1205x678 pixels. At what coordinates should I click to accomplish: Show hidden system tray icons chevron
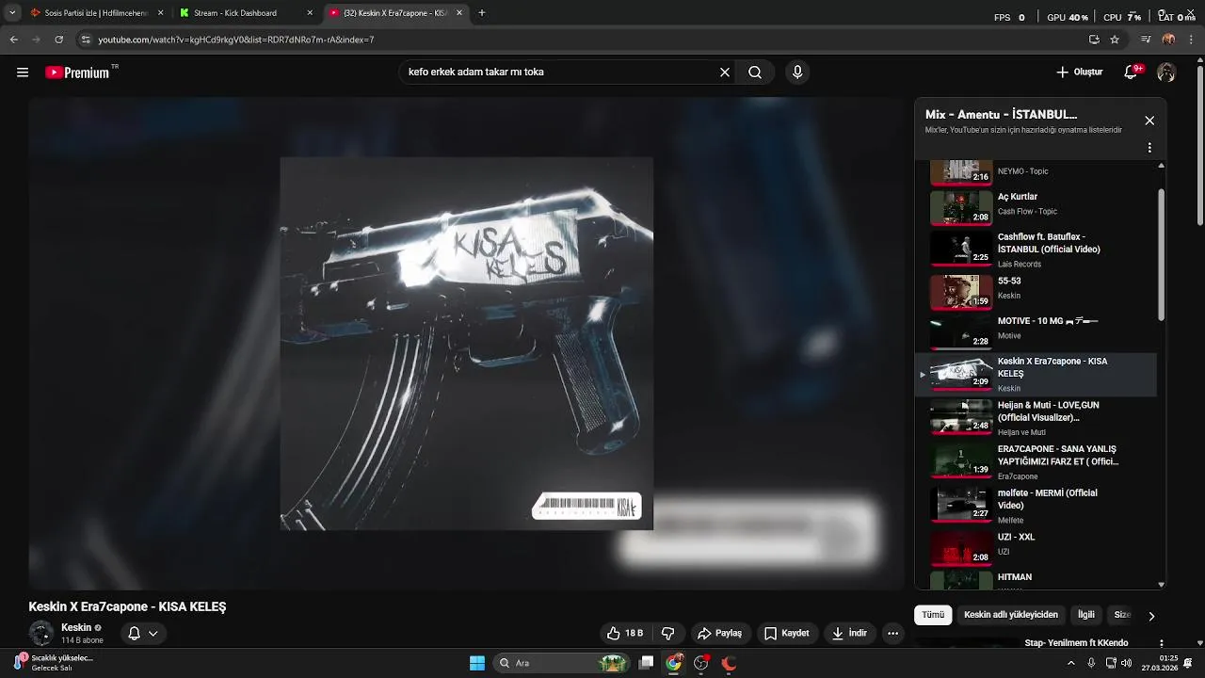(x=1070, y=663)
